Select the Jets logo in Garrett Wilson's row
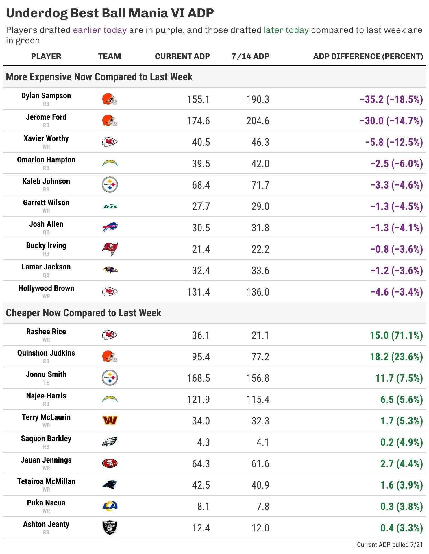The image size is (429, 554). pyautogui.click(x=110, y=206)
